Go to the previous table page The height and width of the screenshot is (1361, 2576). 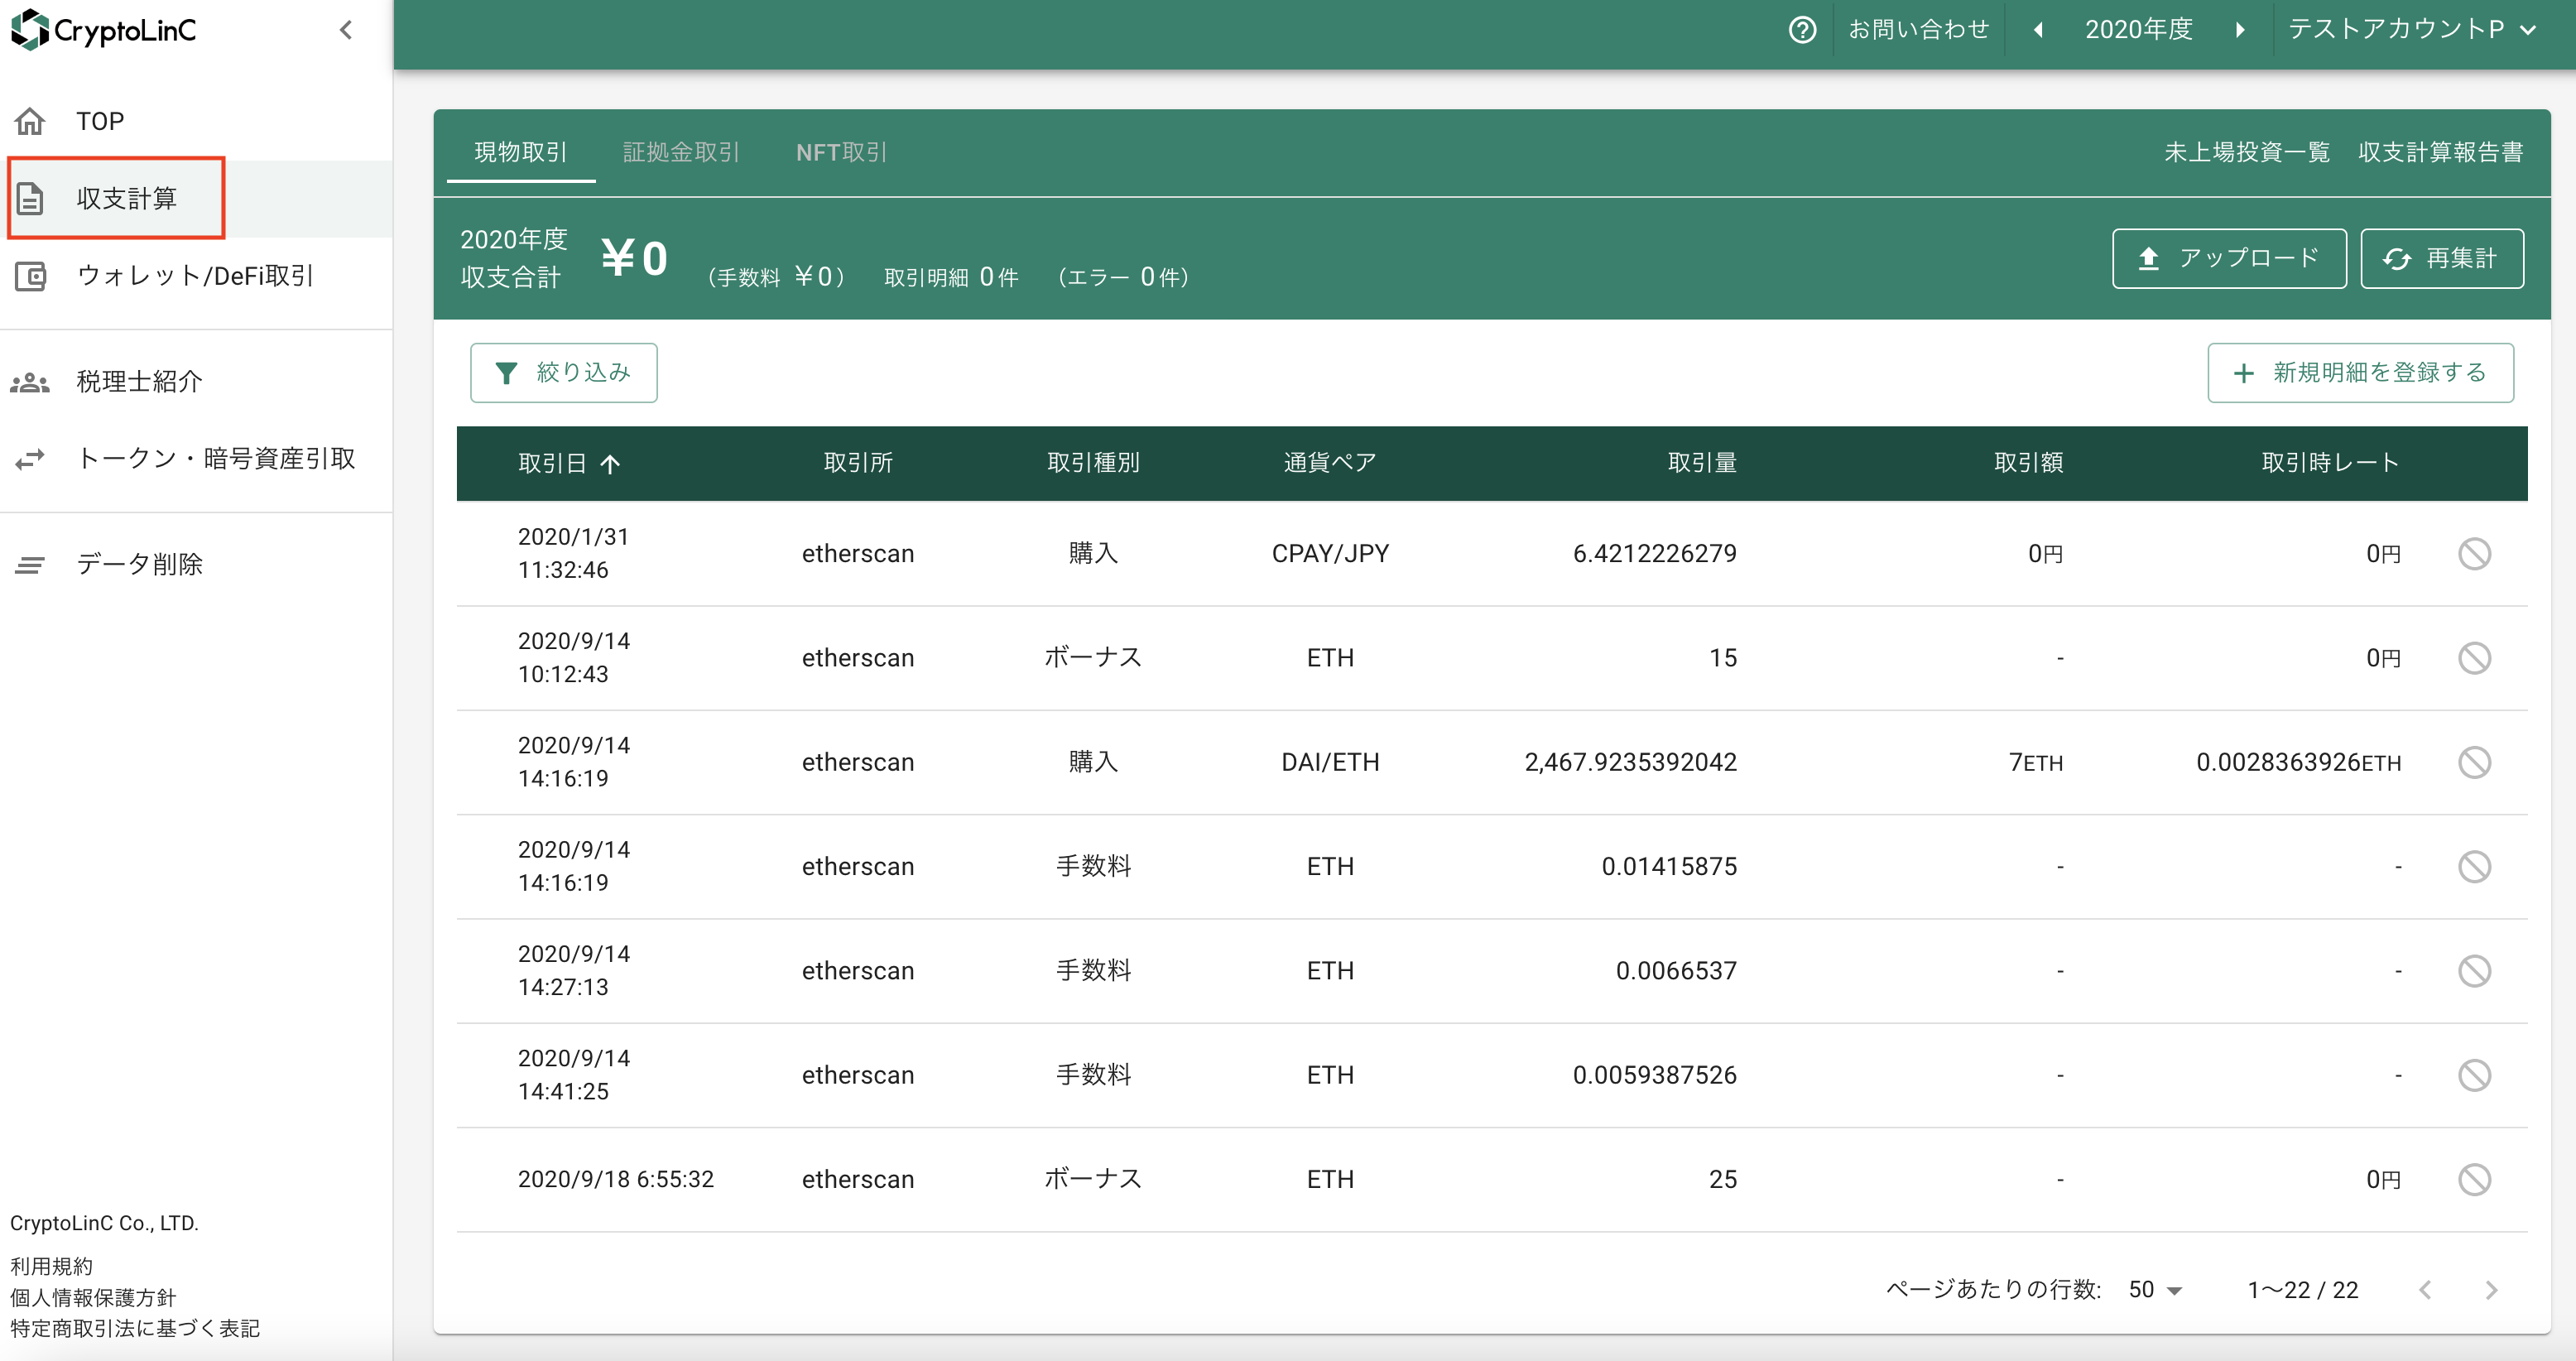click(x=2425, y=1290)
